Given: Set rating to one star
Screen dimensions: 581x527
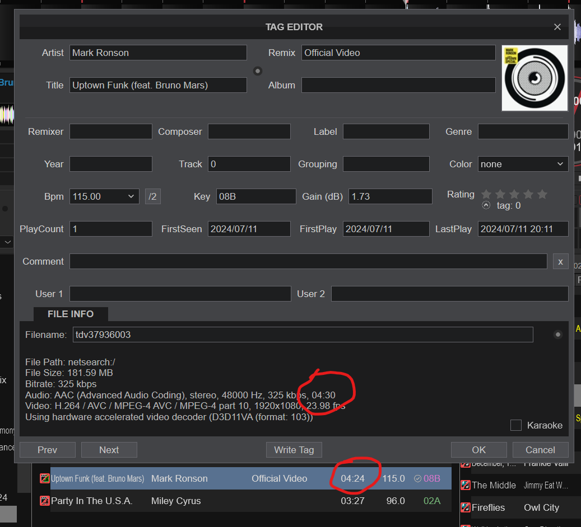Looking at the screenshot, I should pyautogui.click(x=486, y=194).
